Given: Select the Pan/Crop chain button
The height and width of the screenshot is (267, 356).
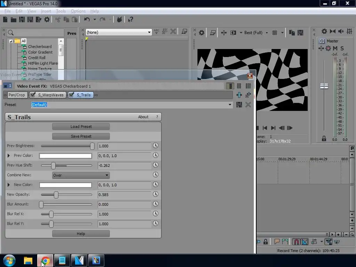Looking at the screenshot, I should point(17,95).
